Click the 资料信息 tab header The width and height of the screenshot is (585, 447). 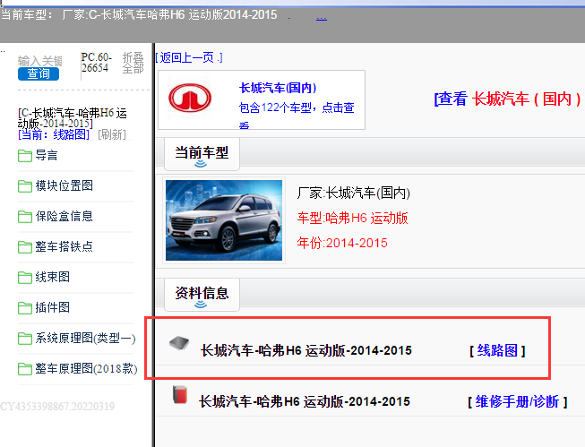(202, 295)
